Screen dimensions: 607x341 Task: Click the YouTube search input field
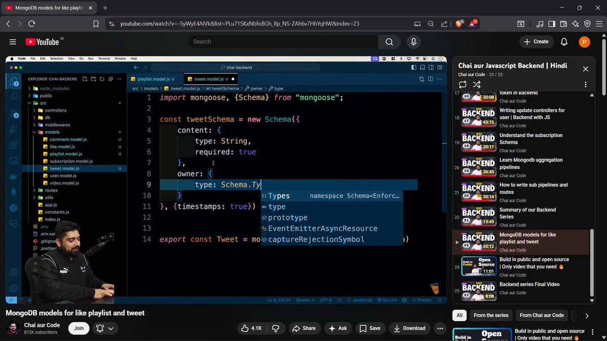coord(283,42)
